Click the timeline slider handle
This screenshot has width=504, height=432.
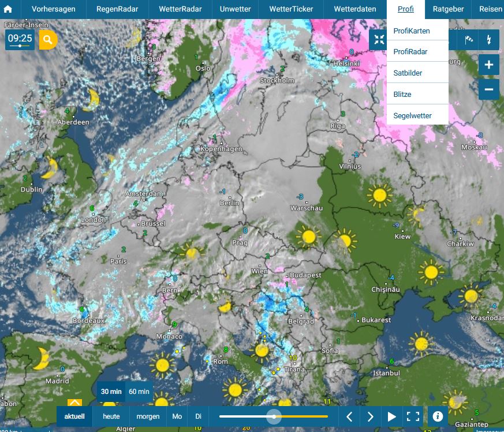274,416
